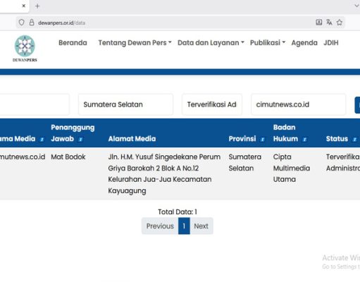Image resolution: width=360 pixels, height=282 pixels.
Task: Expand Tentang Dewan Pers menu
Action: 135,43
